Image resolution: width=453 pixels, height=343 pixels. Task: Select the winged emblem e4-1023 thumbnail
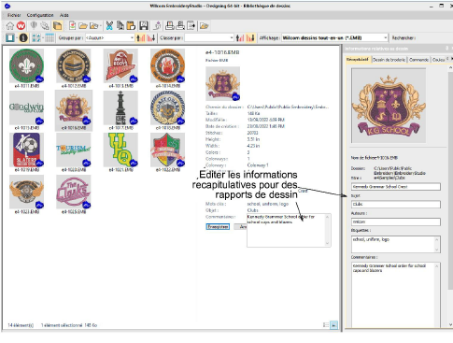pos(26,192)
